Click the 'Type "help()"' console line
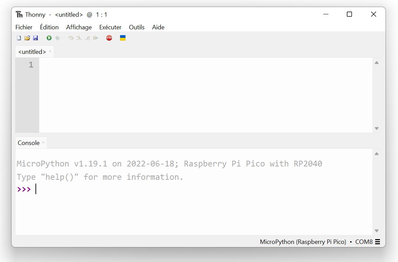This screenshot has height=262, width=398. (x=100, y=177)
